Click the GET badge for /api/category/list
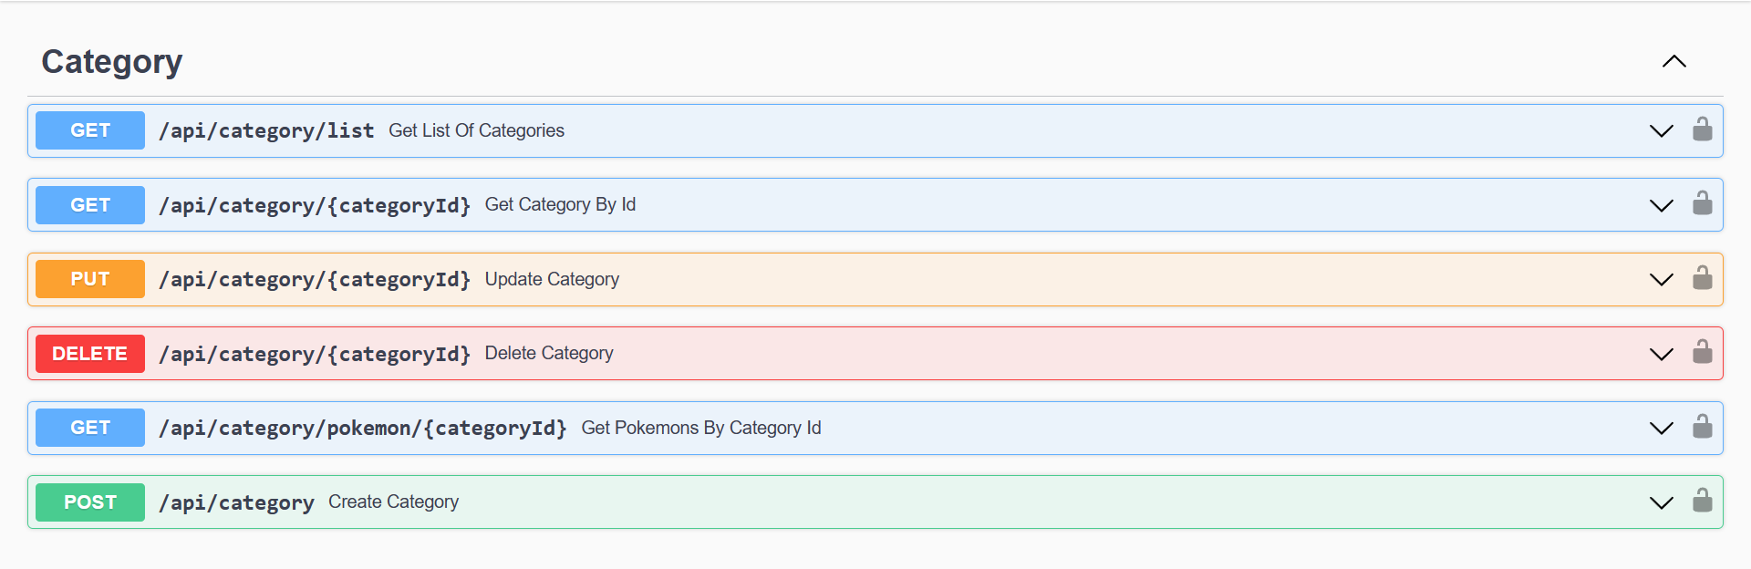This screenshot has width=1751, height=569. [90, 130]
